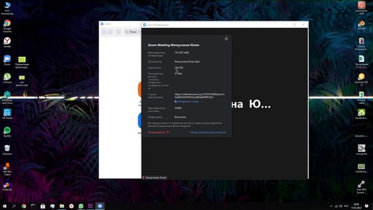Open WO Mic Client desktop icon
This screenshot has height=210, width=373.
(x=7, y=169)
